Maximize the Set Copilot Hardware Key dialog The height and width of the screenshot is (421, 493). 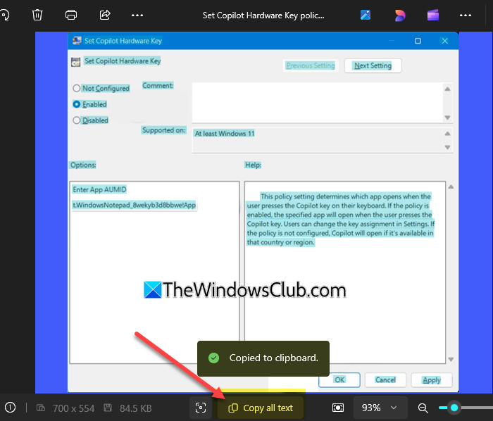418,41
